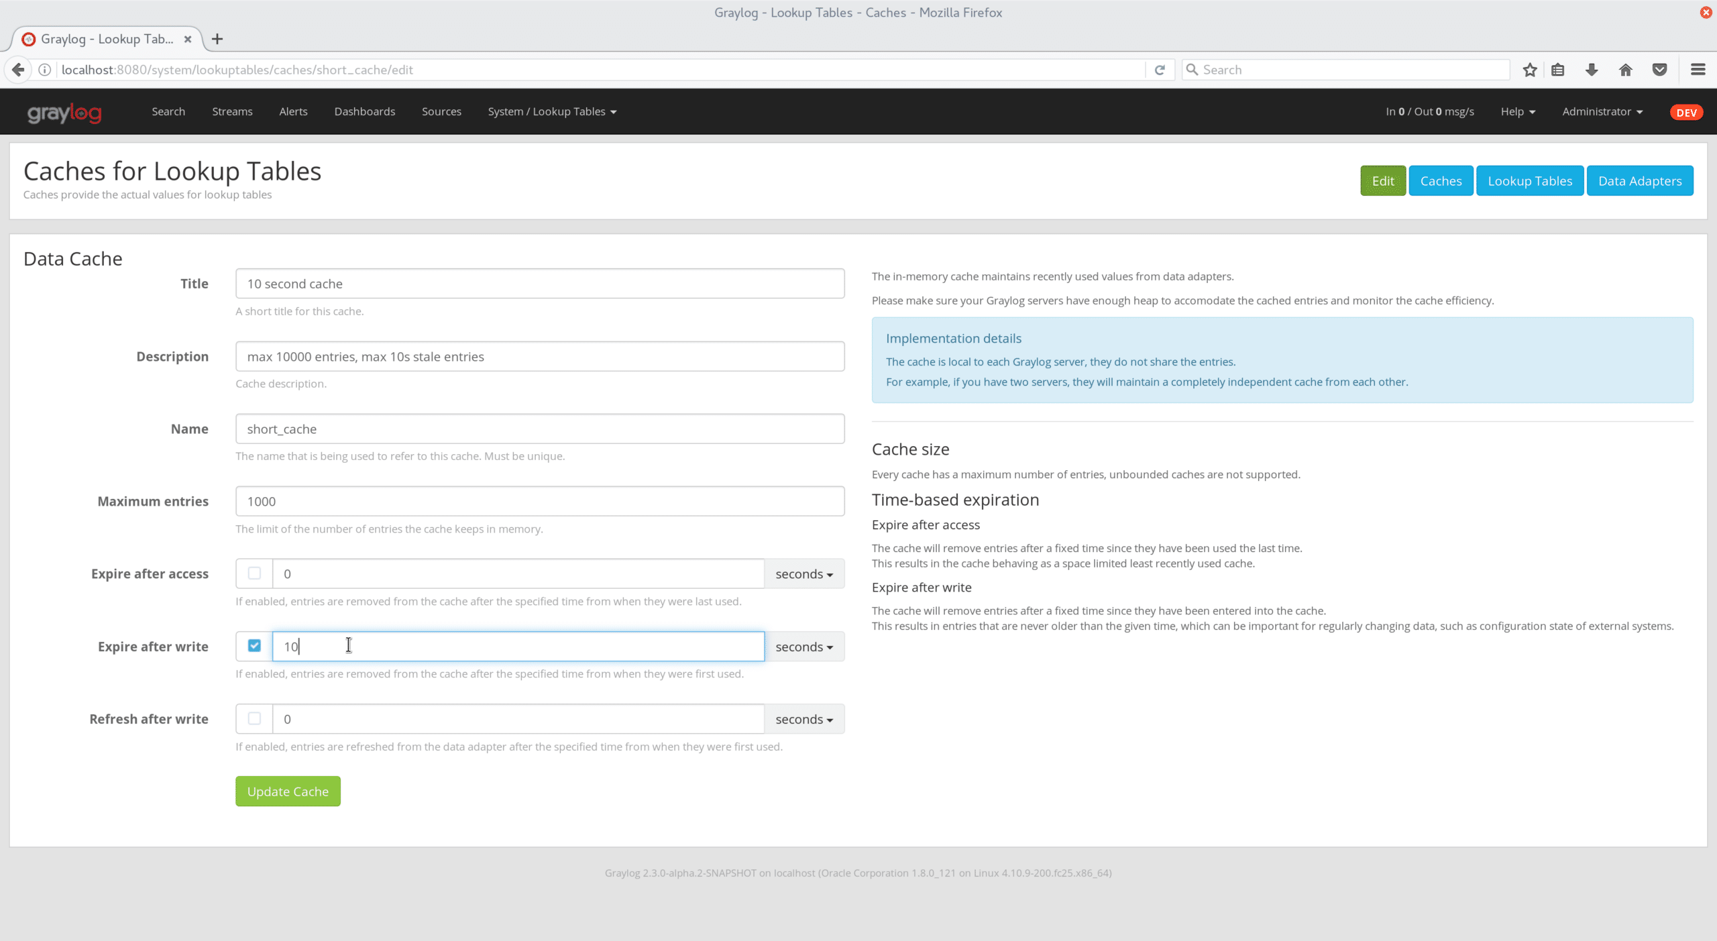Enable Expire after access checkbox

(x=254, y=573)
